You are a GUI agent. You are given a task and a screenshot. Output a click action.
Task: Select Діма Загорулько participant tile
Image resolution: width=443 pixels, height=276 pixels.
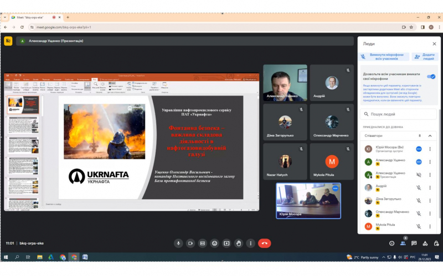click(285, 122)
